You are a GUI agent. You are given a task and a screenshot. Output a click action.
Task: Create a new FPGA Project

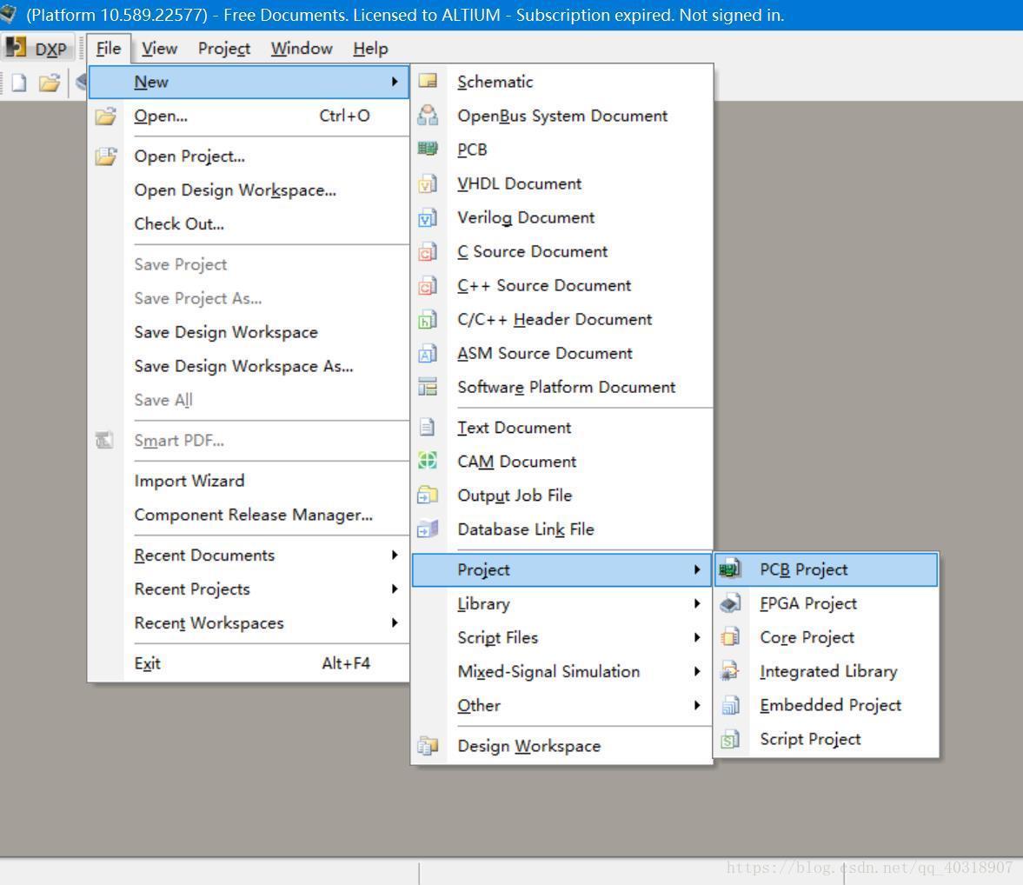(827, 603)
